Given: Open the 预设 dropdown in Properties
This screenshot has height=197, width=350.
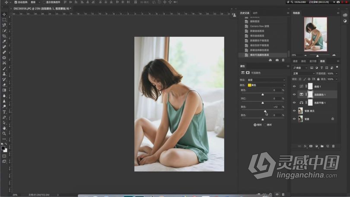Looking at the screenshot, I should 266,80.
